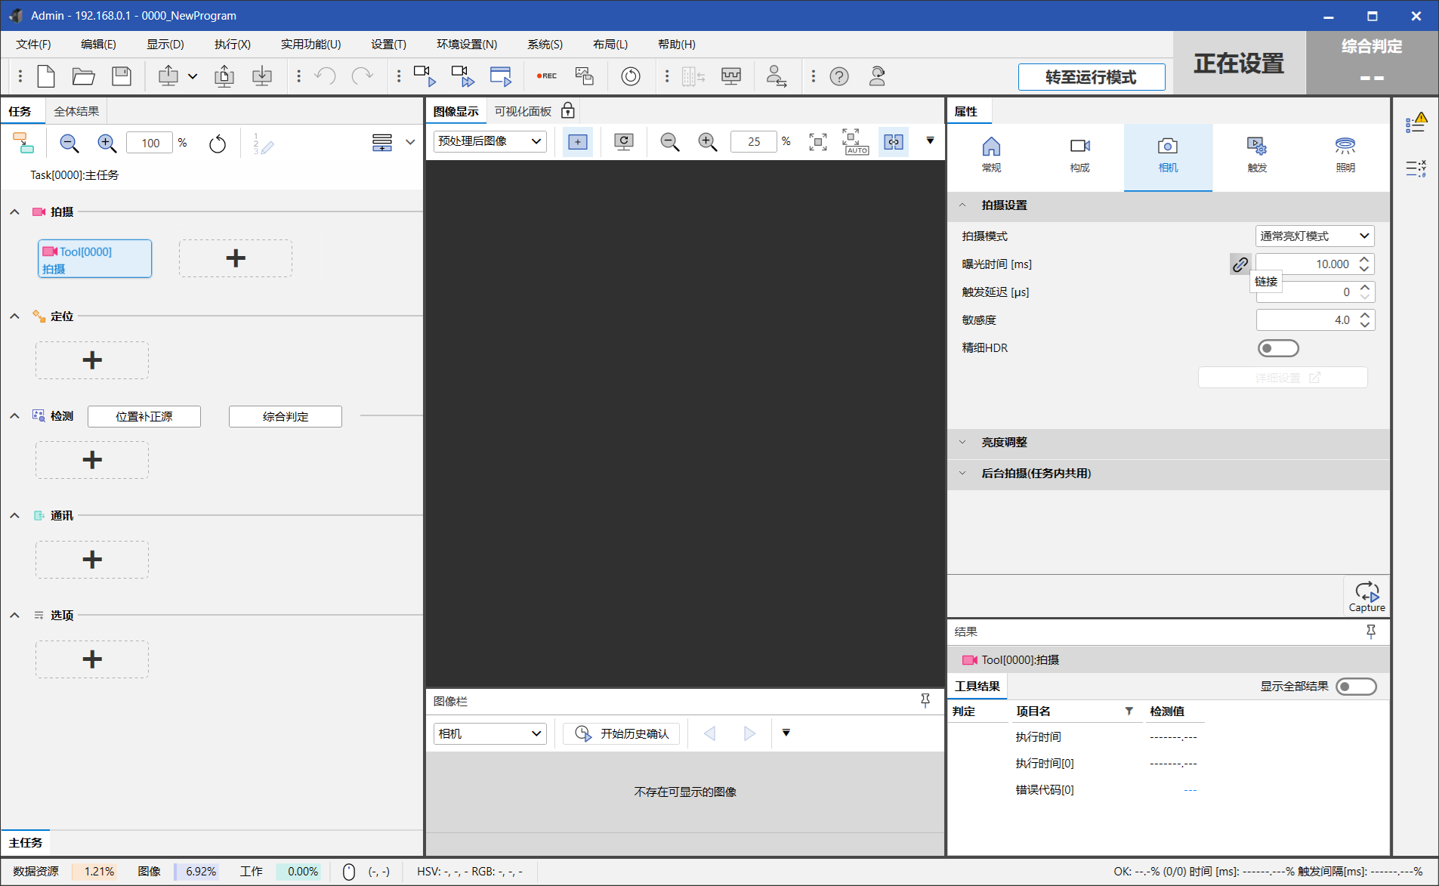
Task: Open the 实用功能(U) menu
Action: 310,45
